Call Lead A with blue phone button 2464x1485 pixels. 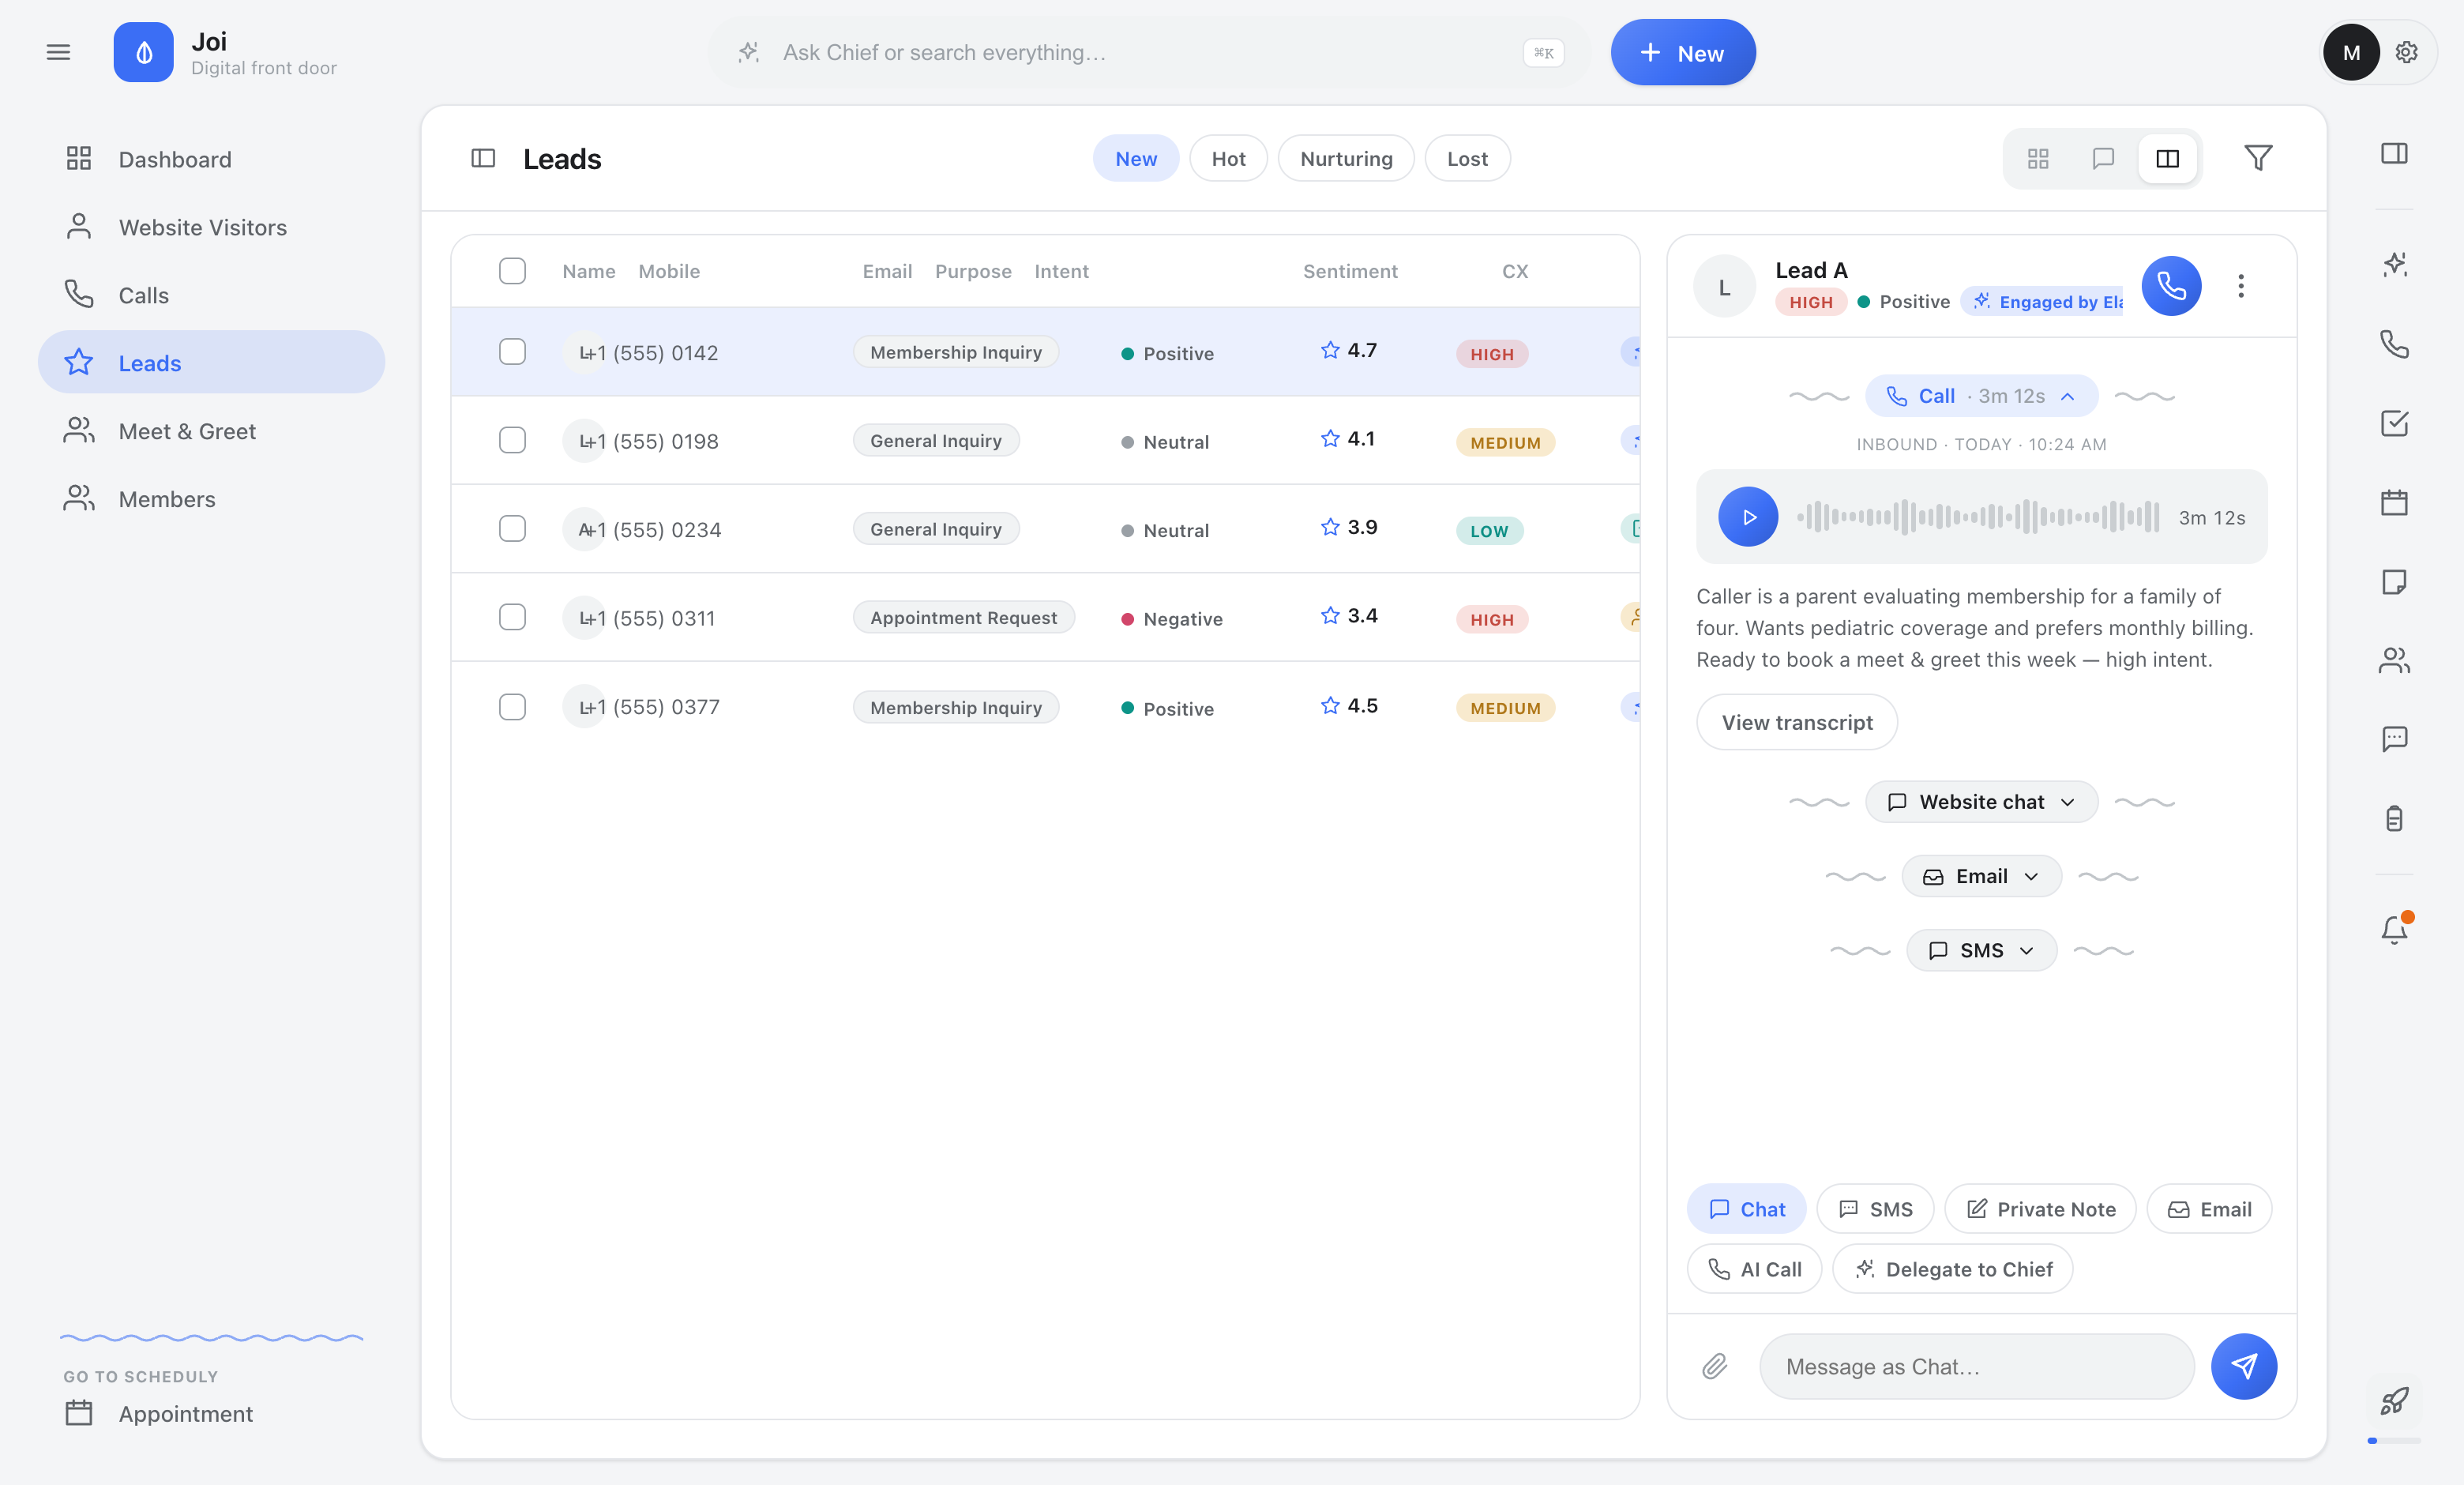tap(2171, 286)
